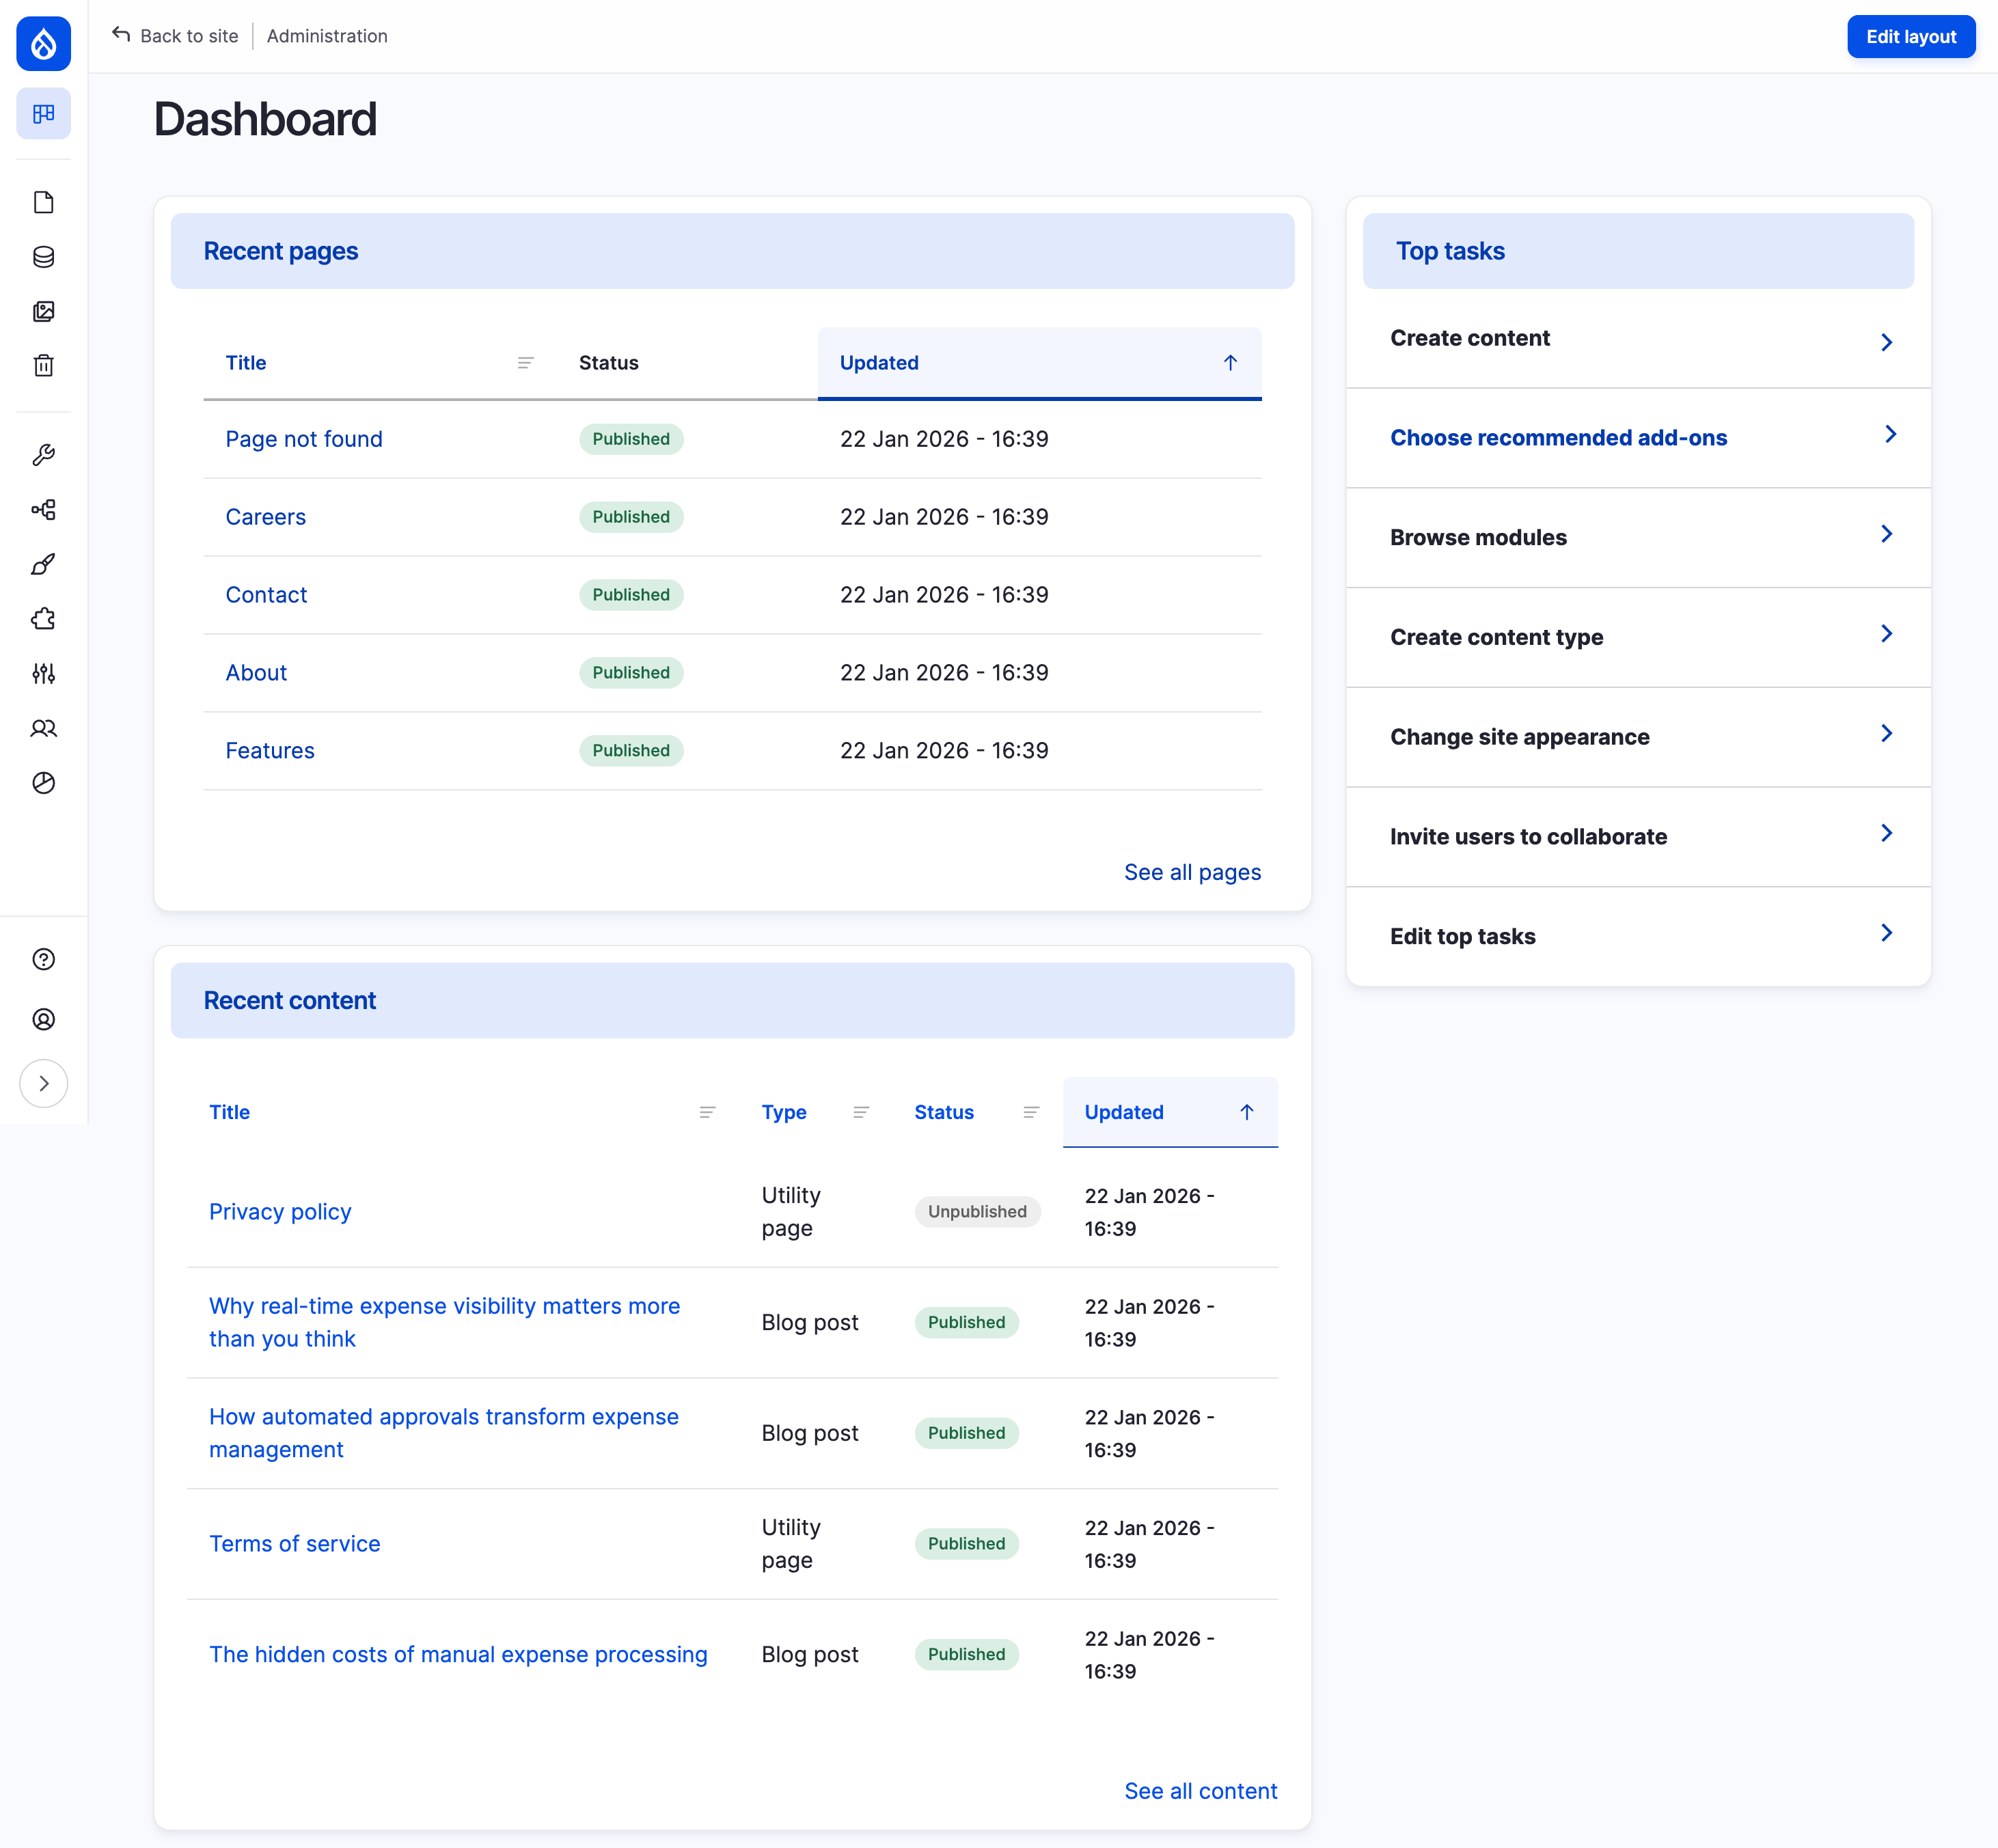The width and height of the screenshot is (1998, 1848).
Task: Click the See all content link
Action: click(x=1200, y=1791)
